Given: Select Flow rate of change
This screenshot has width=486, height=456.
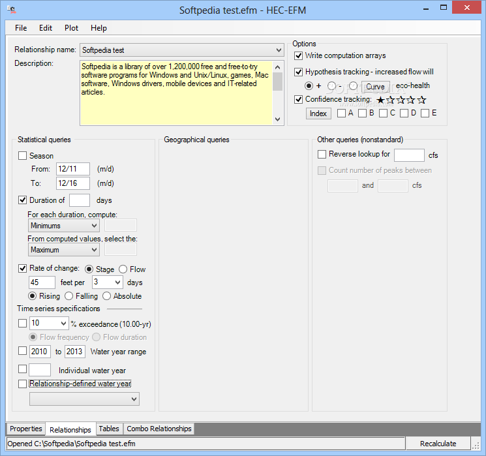Looking at the screenshot, I should 123,269.
